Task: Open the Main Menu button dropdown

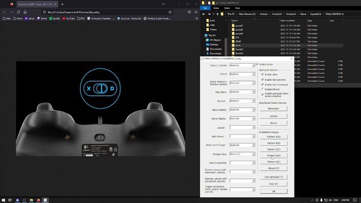Action: [253, 92]
